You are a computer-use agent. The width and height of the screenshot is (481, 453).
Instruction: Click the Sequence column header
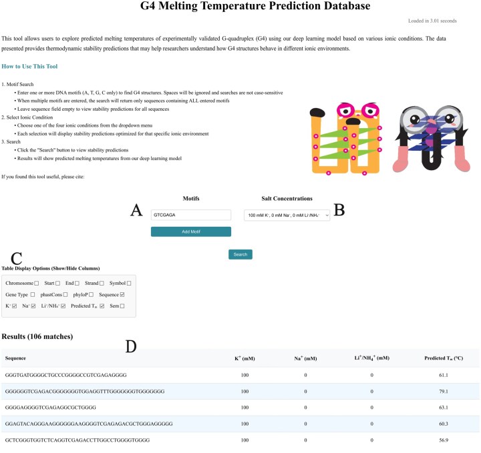(15, 358)
